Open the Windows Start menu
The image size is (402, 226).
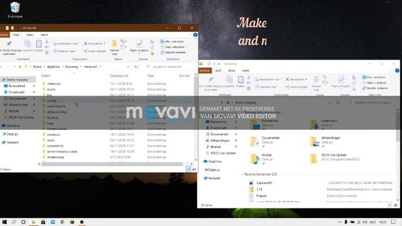point(4,222)
